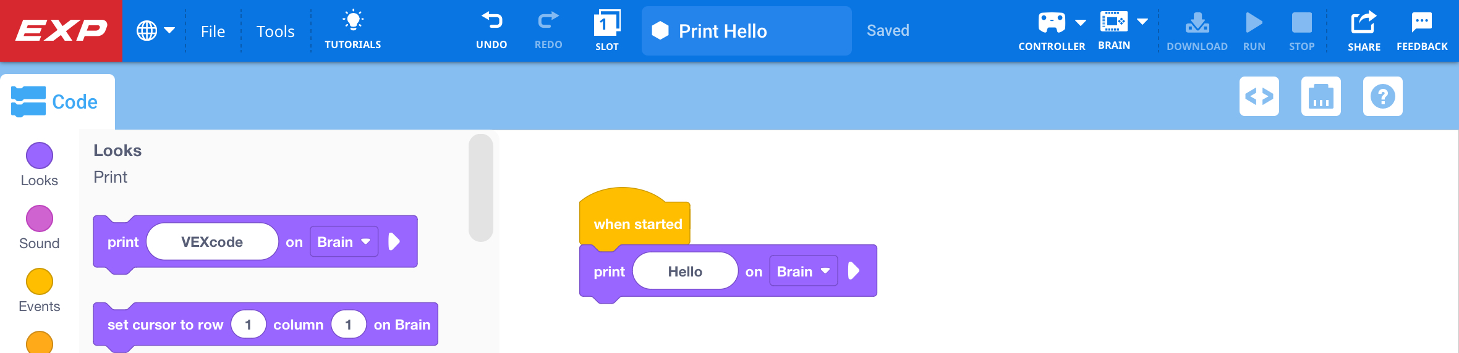This screenshot has height=353, width=1459.
Task: Click the Download button
Action: pyautogui.click(x=1197, y=30)
